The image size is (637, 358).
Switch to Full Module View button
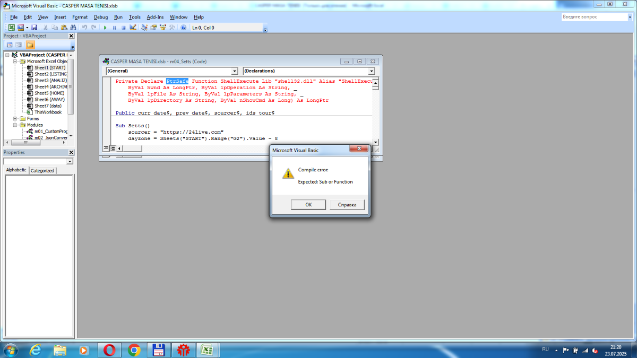113,149
